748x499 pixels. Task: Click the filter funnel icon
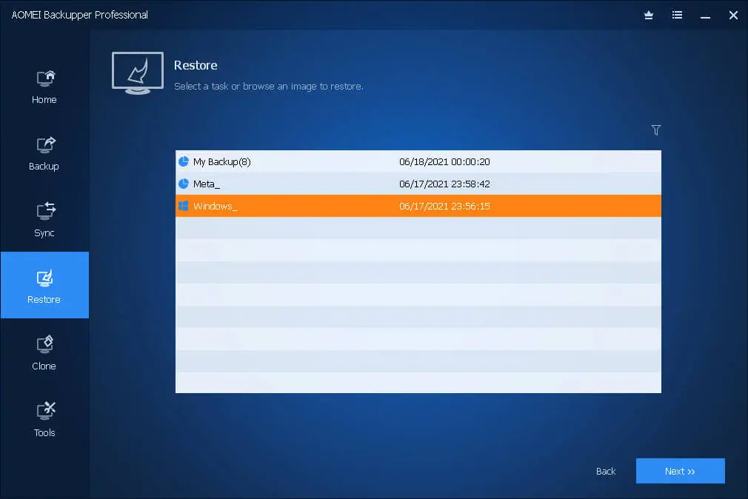pyautogui.click(x=656, y=130)
